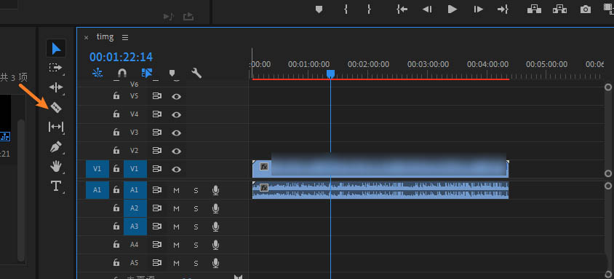Select the Pen tool

[56, 147]
